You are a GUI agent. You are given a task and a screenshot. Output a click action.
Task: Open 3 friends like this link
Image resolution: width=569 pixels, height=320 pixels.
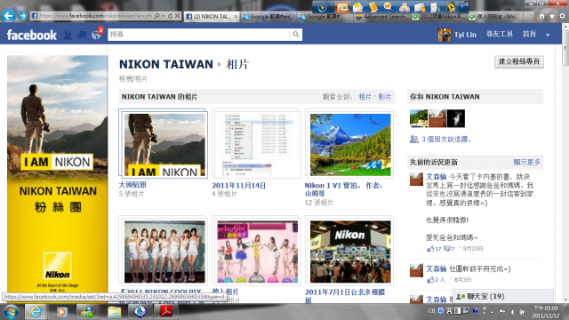click(x=446, y=140)
